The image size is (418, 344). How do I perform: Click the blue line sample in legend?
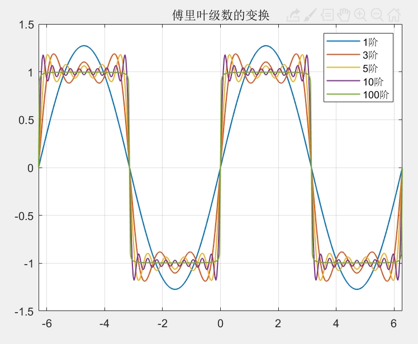coord(343,41)
